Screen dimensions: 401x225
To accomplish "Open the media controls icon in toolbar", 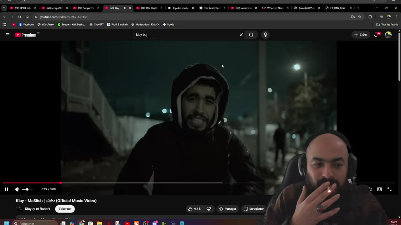I will click(x=381, y=17).
